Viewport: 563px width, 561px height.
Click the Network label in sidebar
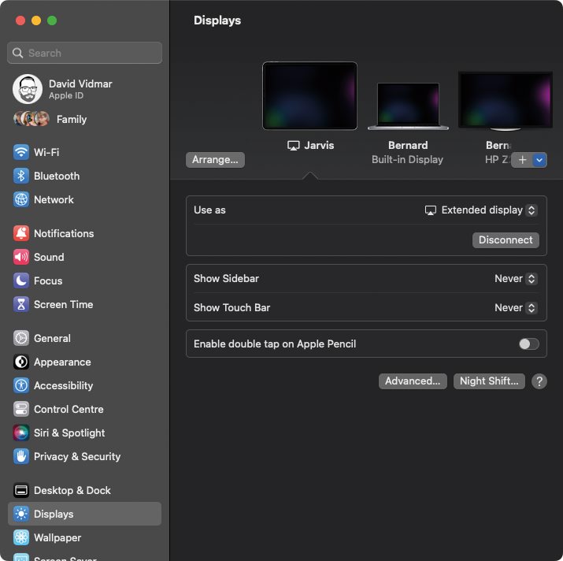pos(54,199)
